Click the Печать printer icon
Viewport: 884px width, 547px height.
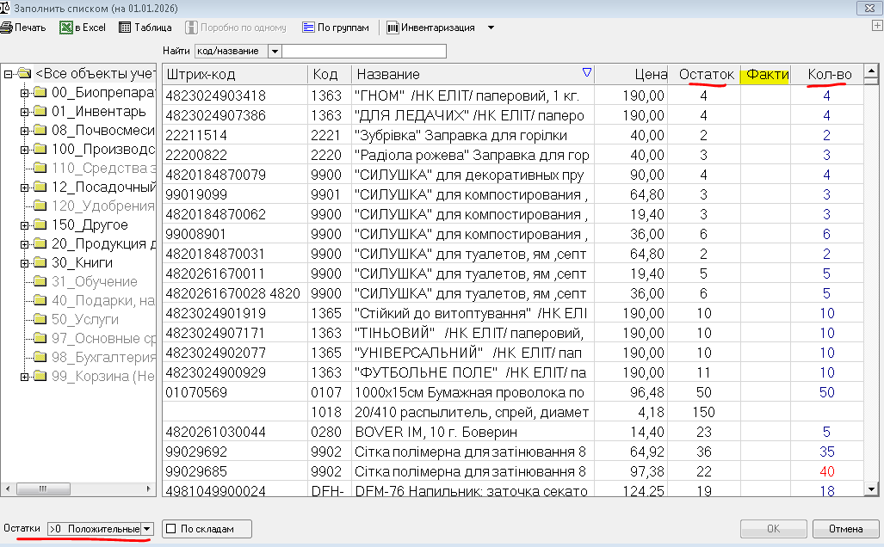[5, 28]
